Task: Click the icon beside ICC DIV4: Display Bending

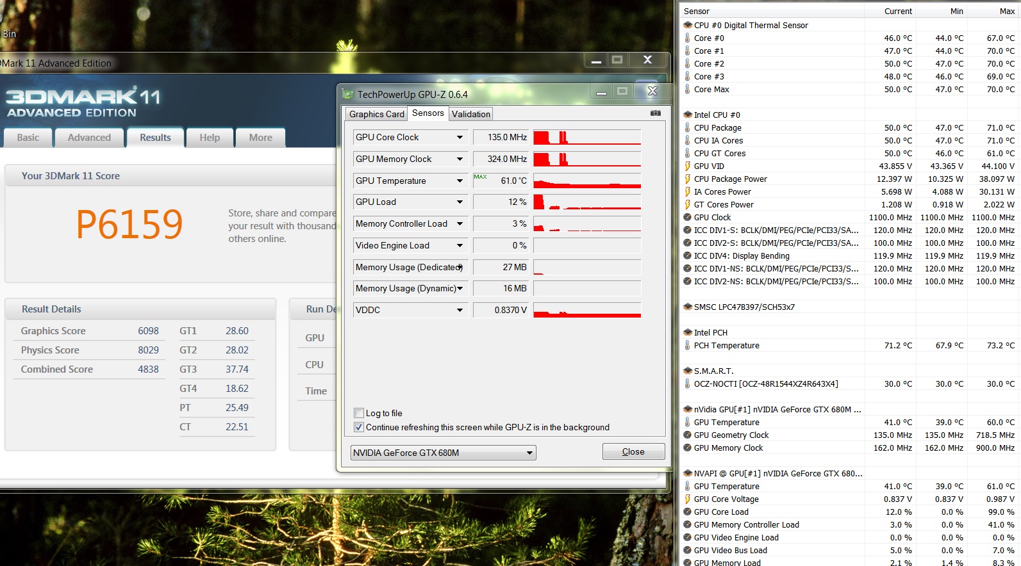Action: click(688, 255)
